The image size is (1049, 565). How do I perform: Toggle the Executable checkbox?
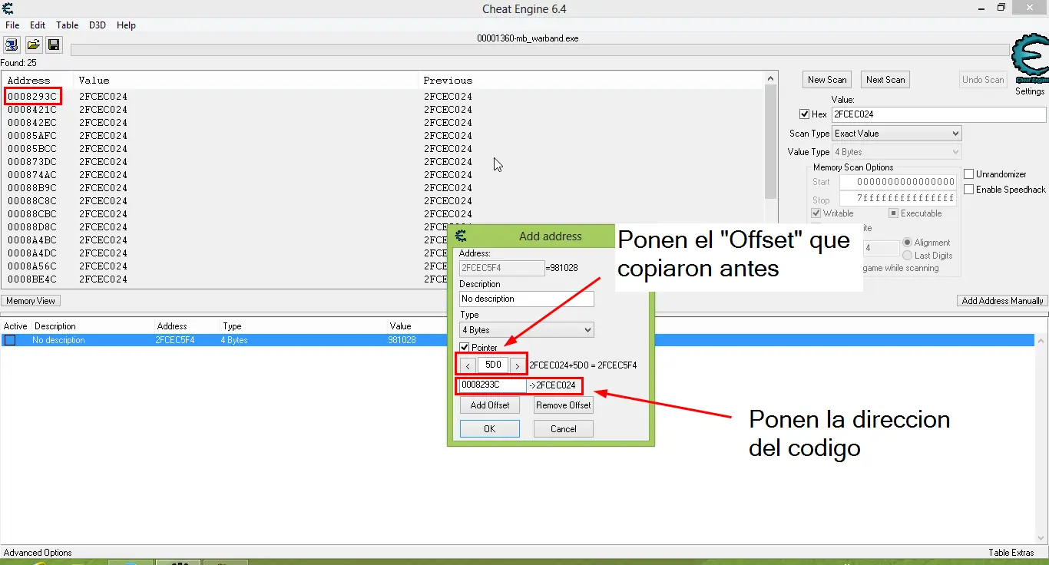click(x=894, y=213)
